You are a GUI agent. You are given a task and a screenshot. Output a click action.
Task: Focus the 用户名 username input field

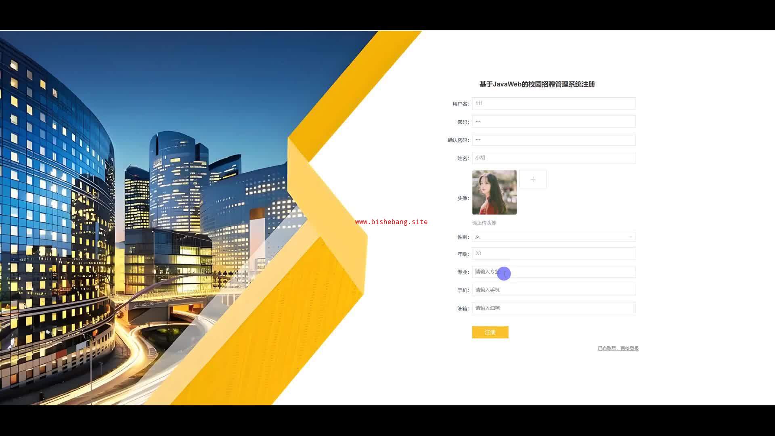pos(553,103)
